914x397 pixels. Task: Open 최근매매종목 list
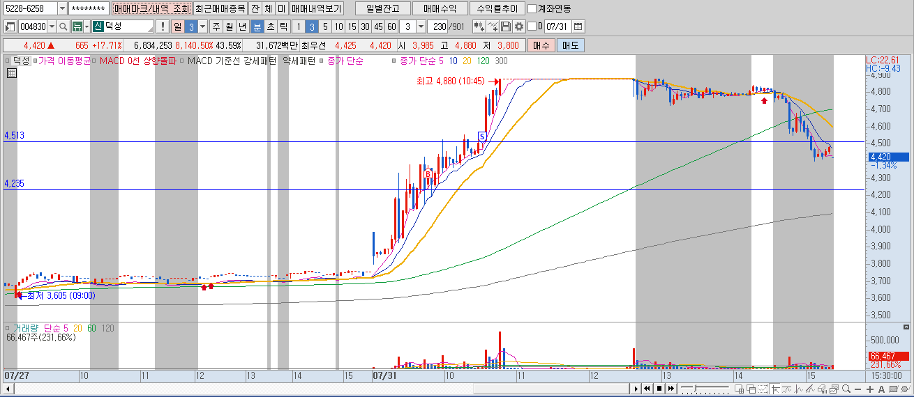click(x=220, y=8)
